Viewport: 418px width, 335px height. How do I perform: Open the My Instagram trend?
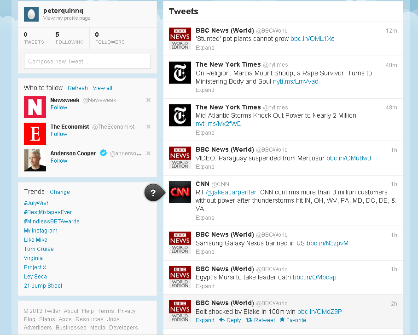click(41, 231)
